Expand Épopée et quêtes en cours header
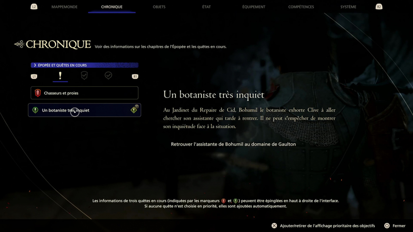 (84, 65)
